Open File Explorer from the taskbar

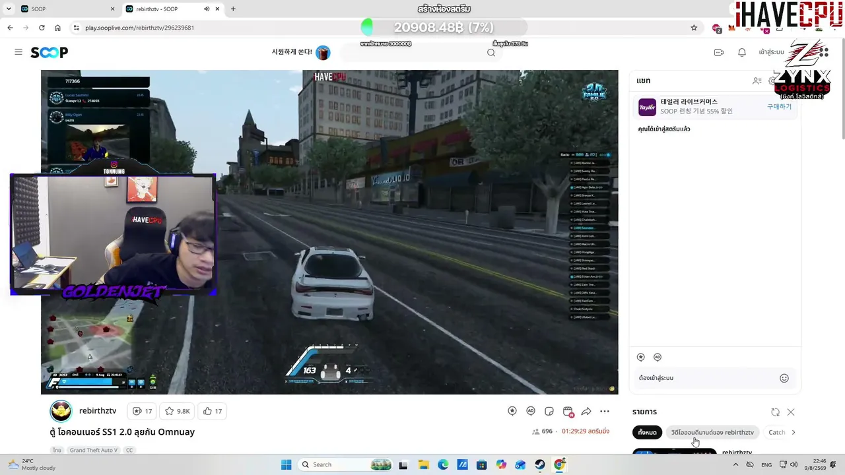[x=423, y=464]
